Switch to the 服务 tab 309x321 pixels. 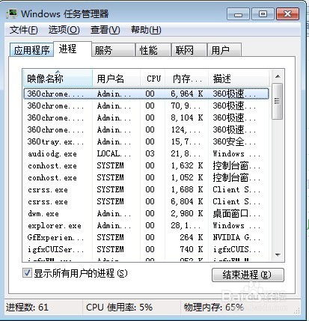tap(113, 50)
